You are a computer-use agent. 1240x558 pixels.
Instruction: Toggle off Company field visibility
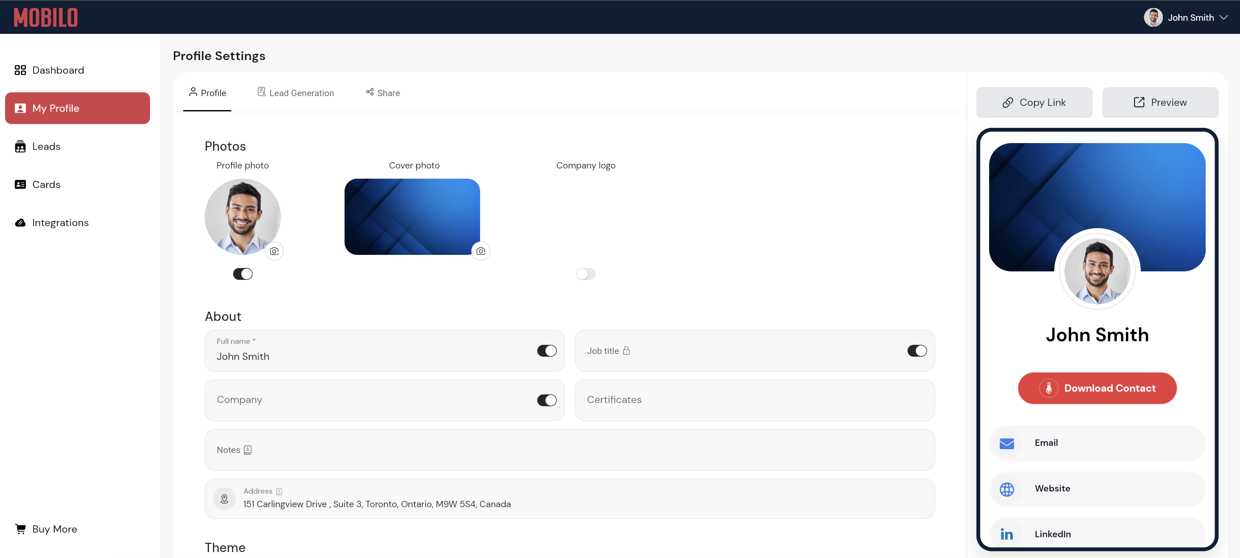pyautogui.click(x=546, y=400)
